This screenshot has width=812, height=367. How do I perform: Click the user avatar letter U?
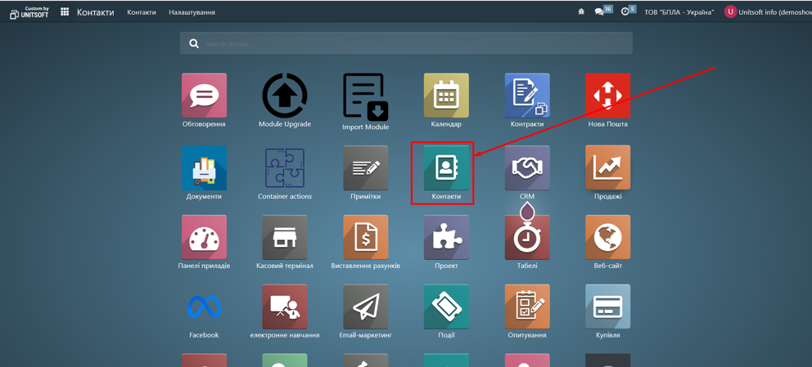[730, 12]
